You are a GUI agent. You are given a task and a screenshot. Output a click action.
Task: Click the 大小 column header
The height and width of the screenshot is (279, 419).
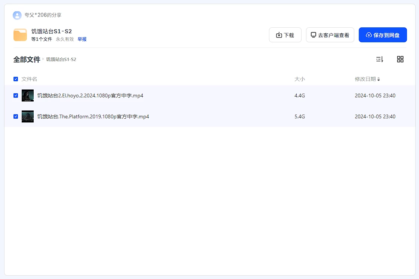(300, 79)
